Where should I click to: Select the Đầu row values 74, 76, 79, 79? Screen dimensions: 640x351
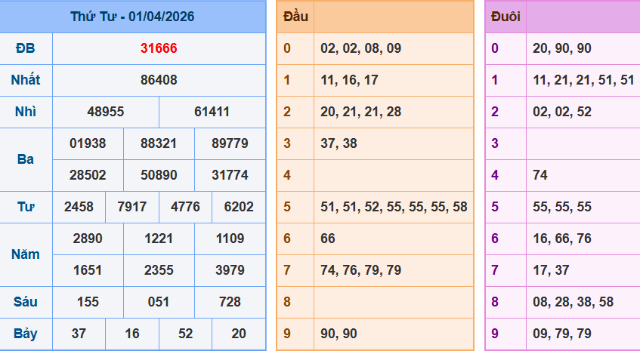click(360, 270)
